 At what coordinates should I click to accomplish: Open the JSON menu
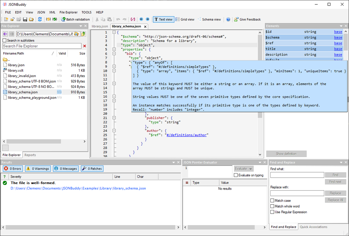click(41, 12)
